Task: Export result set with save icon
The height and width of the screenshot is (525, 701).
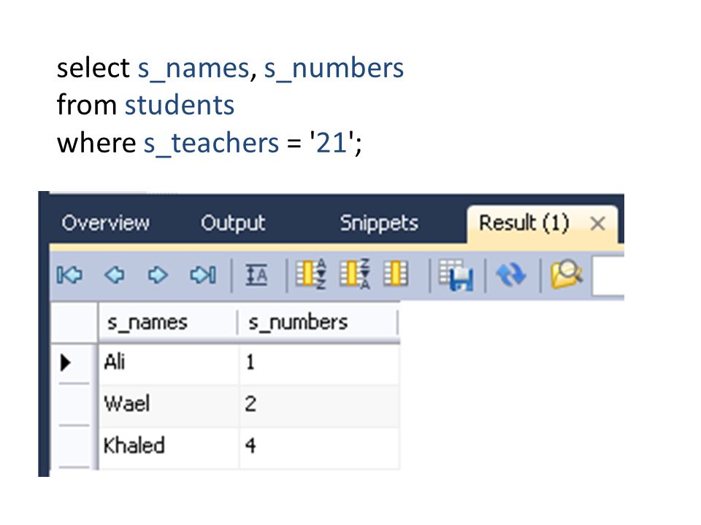Action: (456, 276)
